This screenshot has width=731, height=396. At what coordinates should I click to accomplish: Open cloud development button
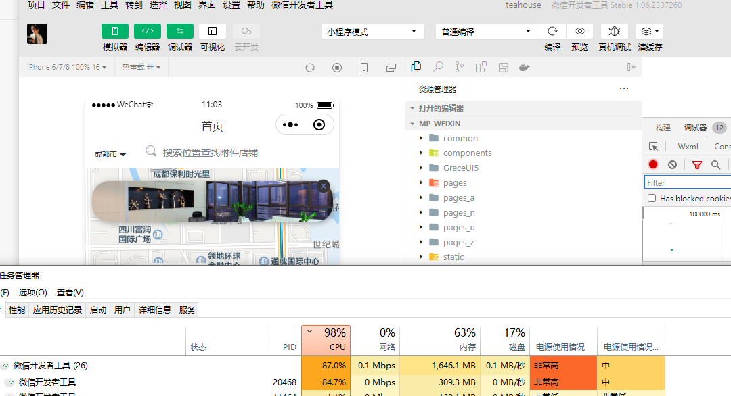pyautogui.click(x=246, y=31)
